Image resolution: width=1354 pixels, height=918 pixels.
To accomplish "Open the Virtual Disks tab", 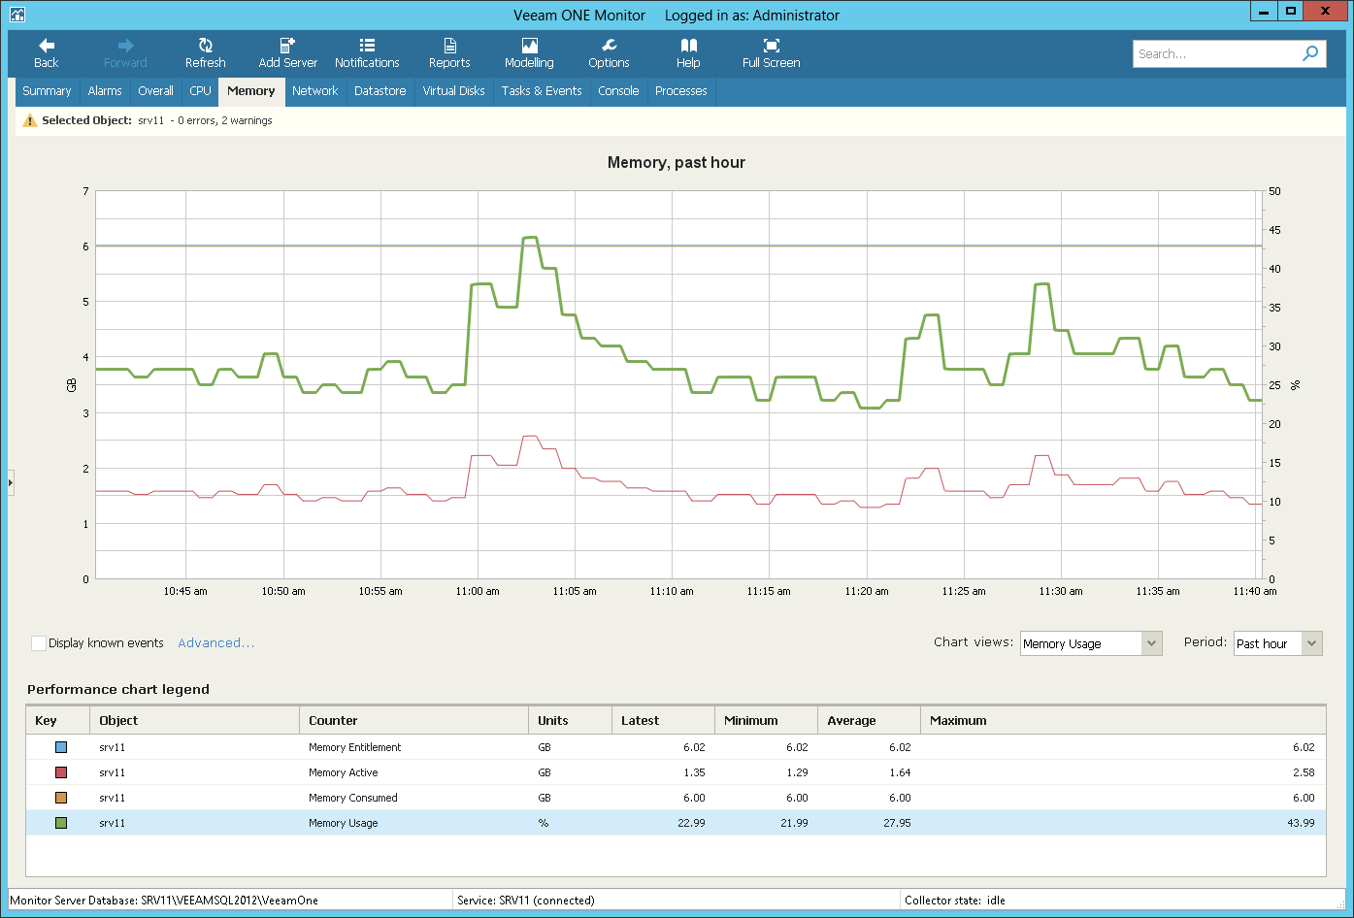I will click(453, 91).
